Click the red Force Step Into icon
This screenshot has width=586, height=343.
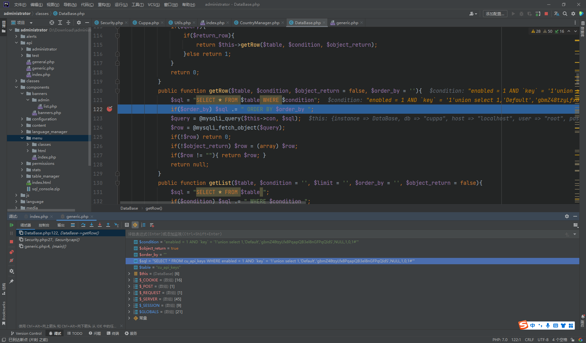(100, 225)
